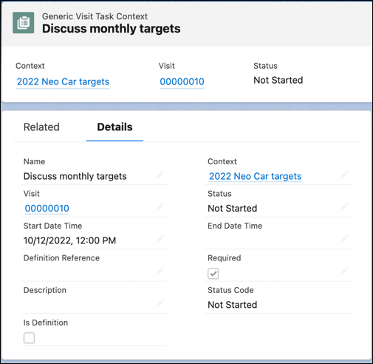Toggle the Is Definition checkbox

pos(29,338)
